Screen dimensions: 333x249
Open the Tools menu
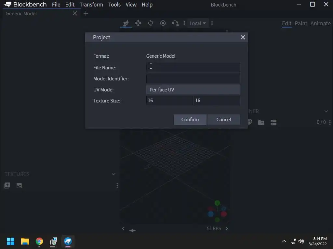114,5
